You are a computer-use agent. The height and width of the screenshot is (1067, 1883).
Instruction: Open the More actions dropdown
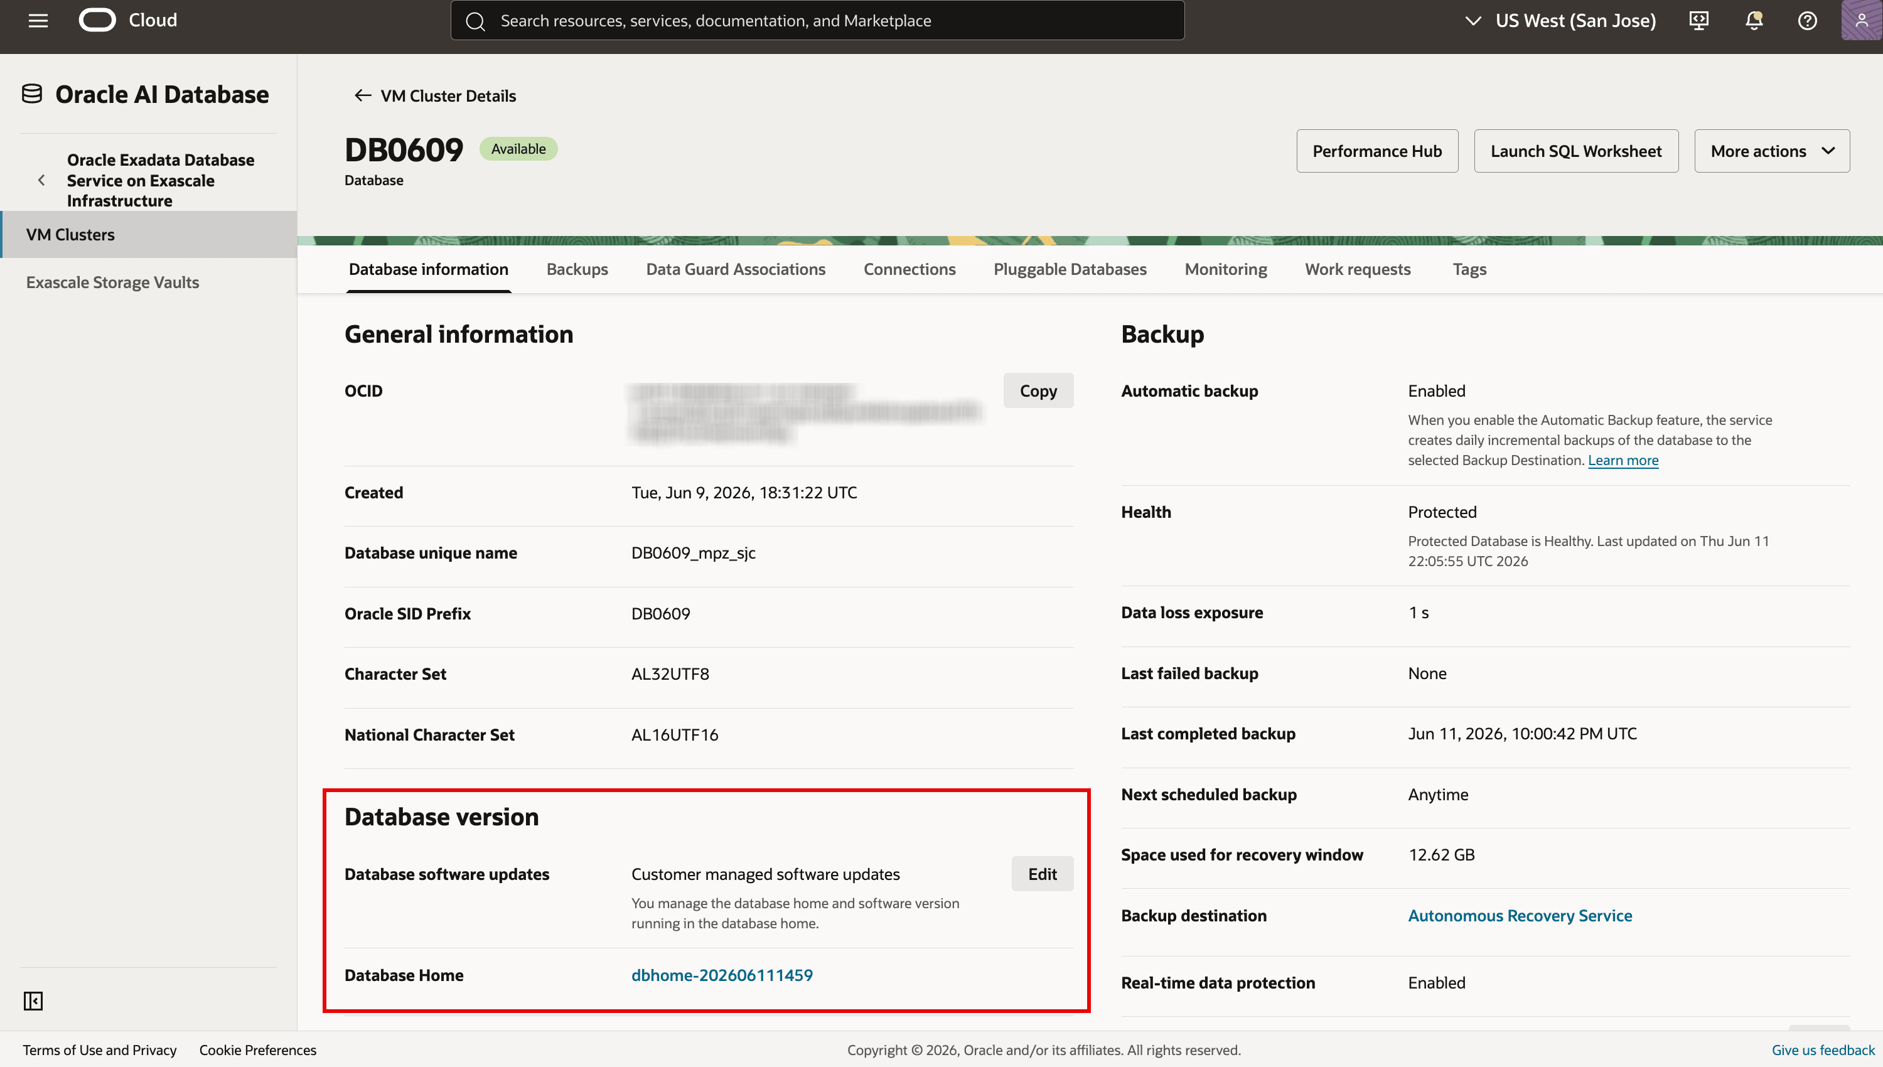(x=1772, y=151)
